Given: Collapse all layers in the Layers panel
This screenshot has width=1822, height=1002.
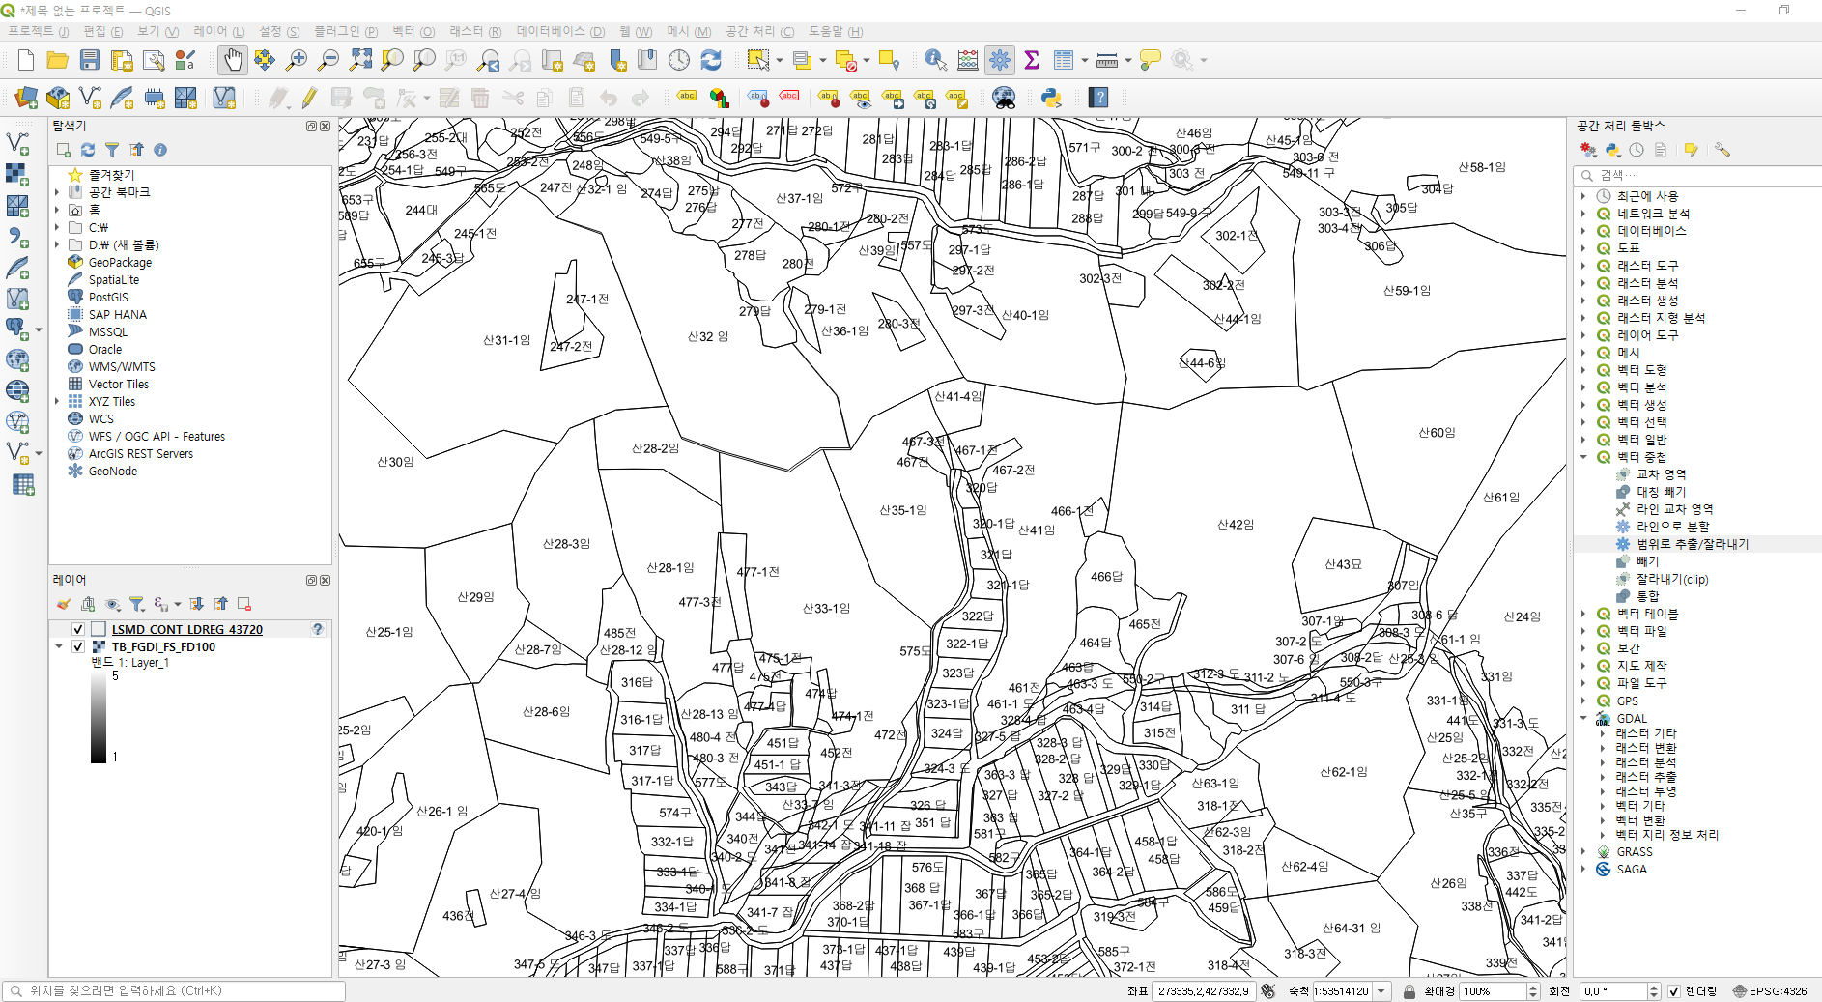Looking at the screenshot, I should 220,604.
